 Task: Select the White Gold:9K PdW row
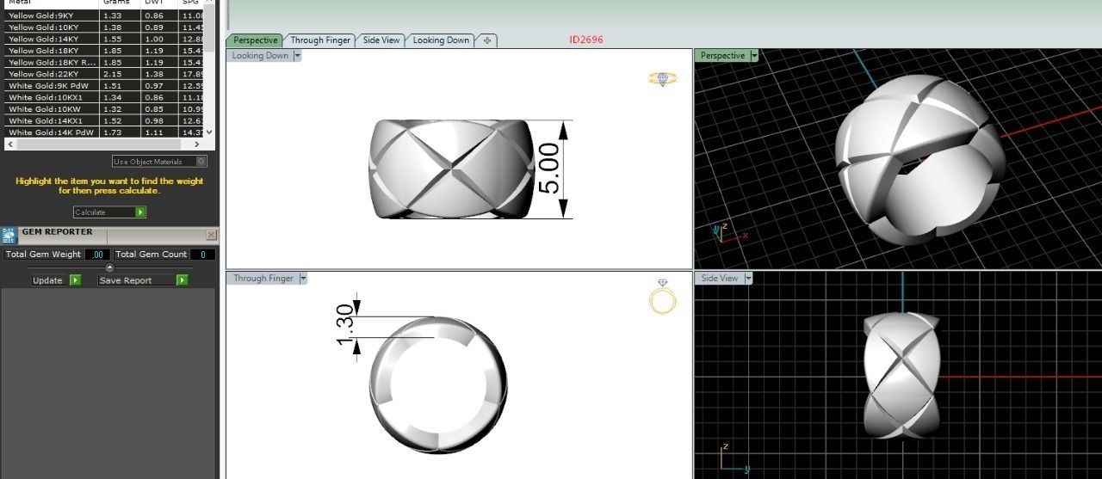pos(104,86)
